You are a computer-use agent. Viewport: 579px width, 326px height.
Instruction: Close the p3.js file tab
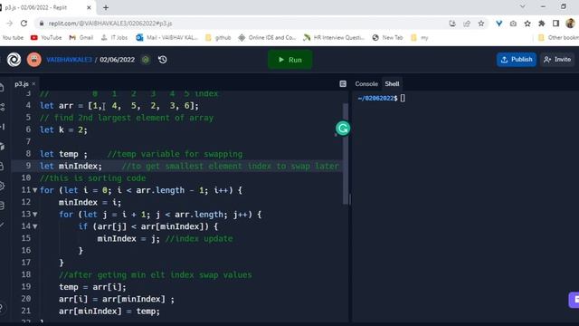pyautogui.click(x=33, y=84)
